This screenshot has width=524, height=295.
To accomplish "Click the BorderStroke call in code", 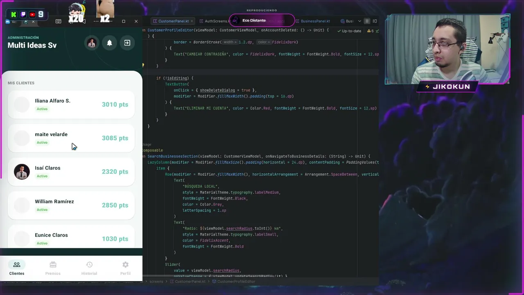I will coord(207,42).
